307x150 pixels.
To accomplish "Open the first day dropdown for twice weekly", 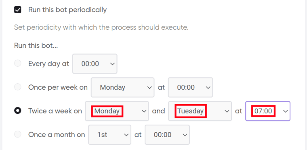I will pos(117,111).
